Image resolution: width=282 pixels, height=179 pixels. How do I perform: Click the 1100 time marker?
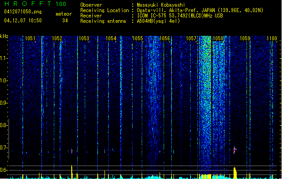click(x=272, y=38)
